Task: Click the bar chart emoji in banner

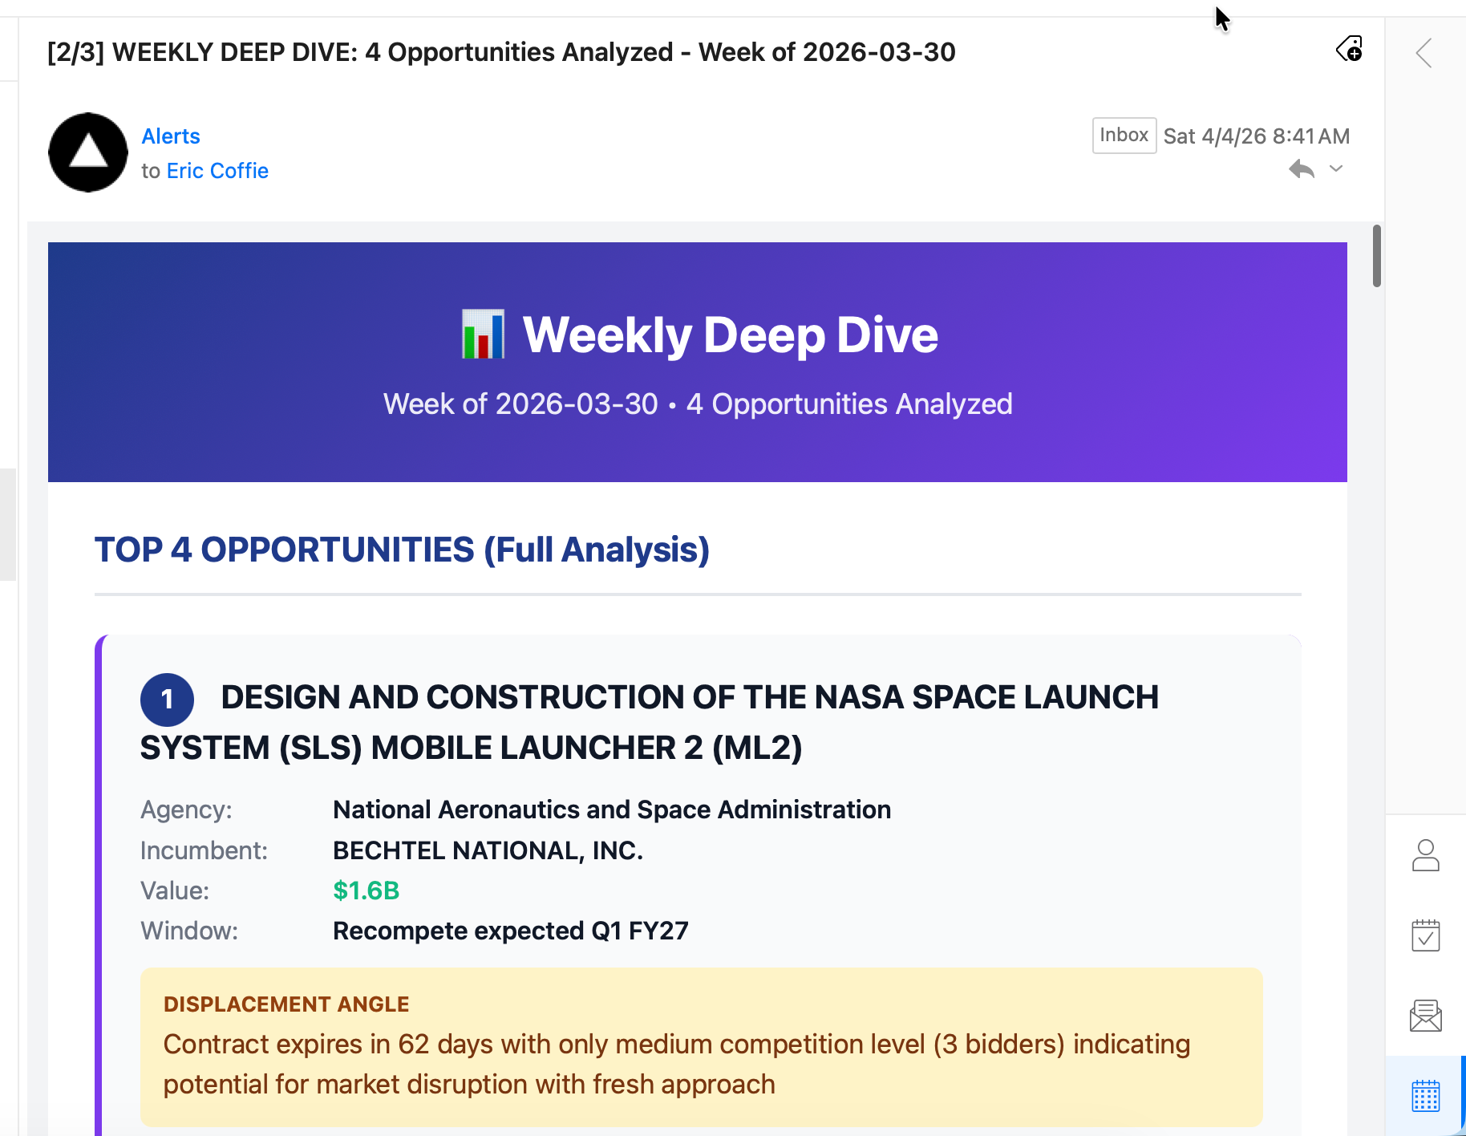Action: 483,334
